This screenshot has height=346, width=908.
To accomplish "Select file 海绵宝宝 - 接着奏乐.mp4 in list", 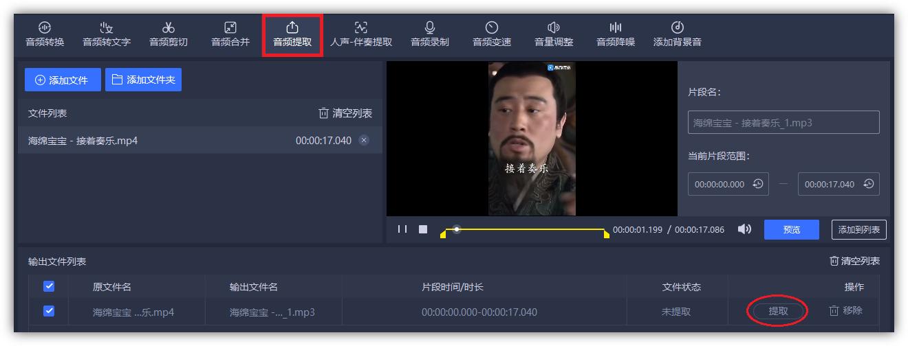I will pos(199,140).
